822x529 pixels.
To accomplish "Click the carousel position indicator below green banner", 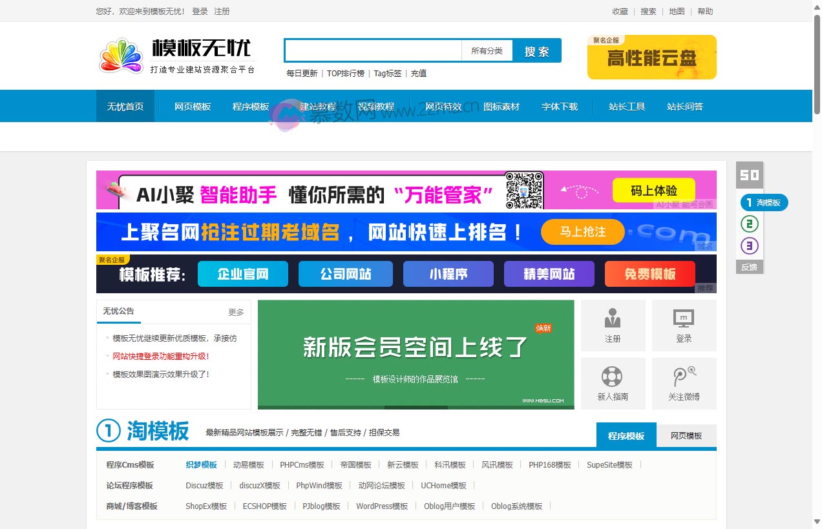I will coord(417,406).
